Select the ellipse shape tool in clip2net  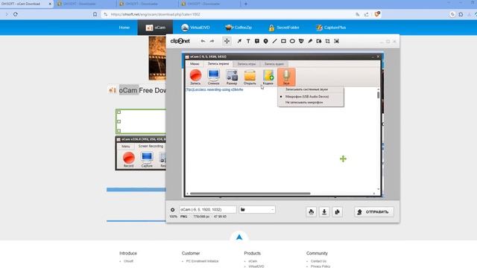click(x=292, y=41)
